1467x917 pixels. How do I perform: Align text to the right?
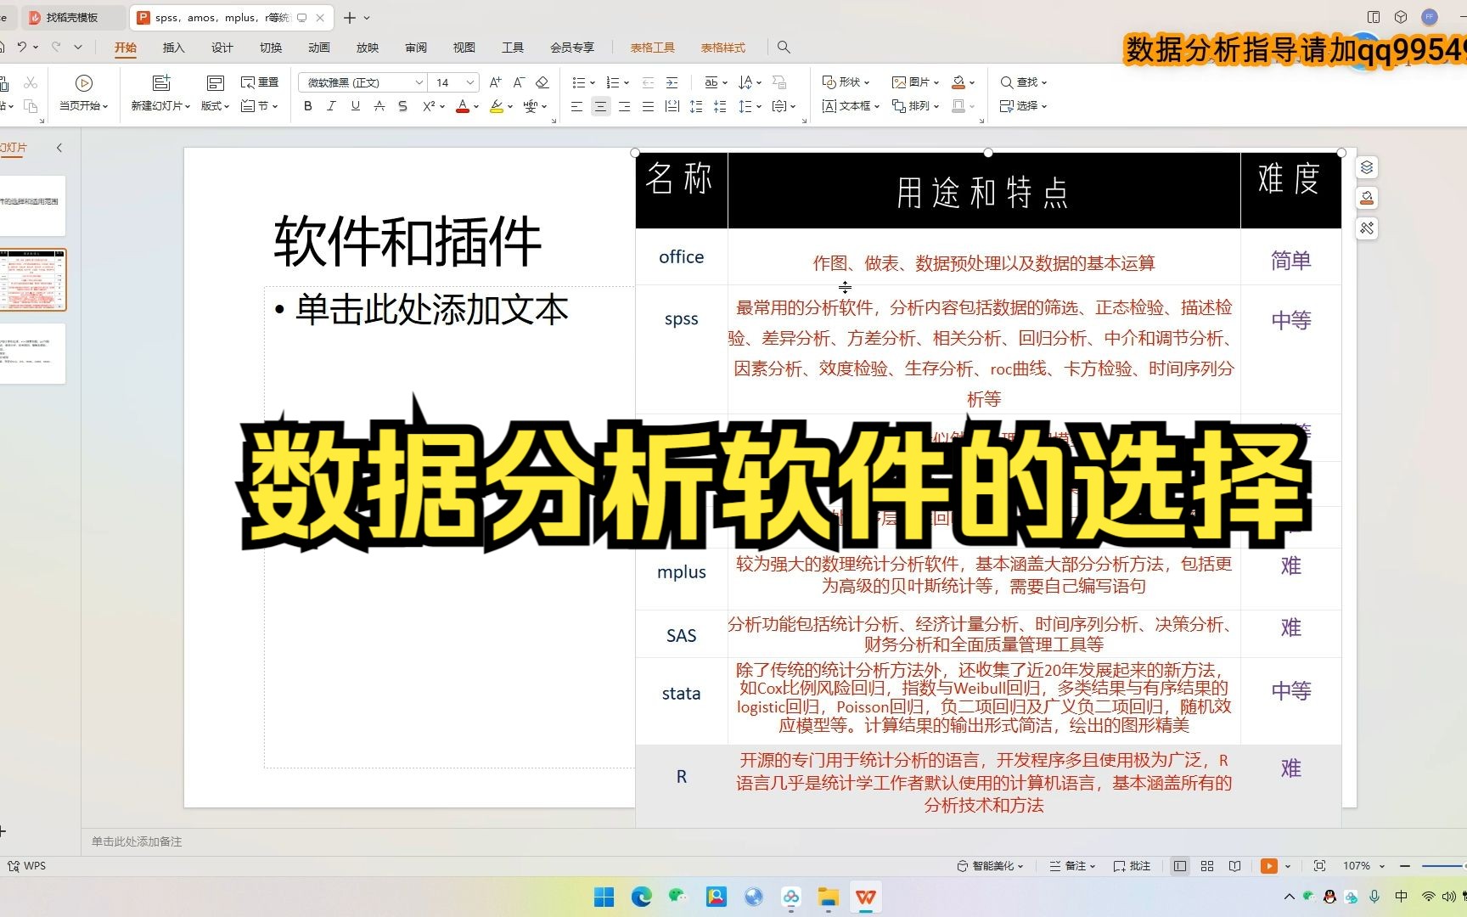click(x=624, y=106)
